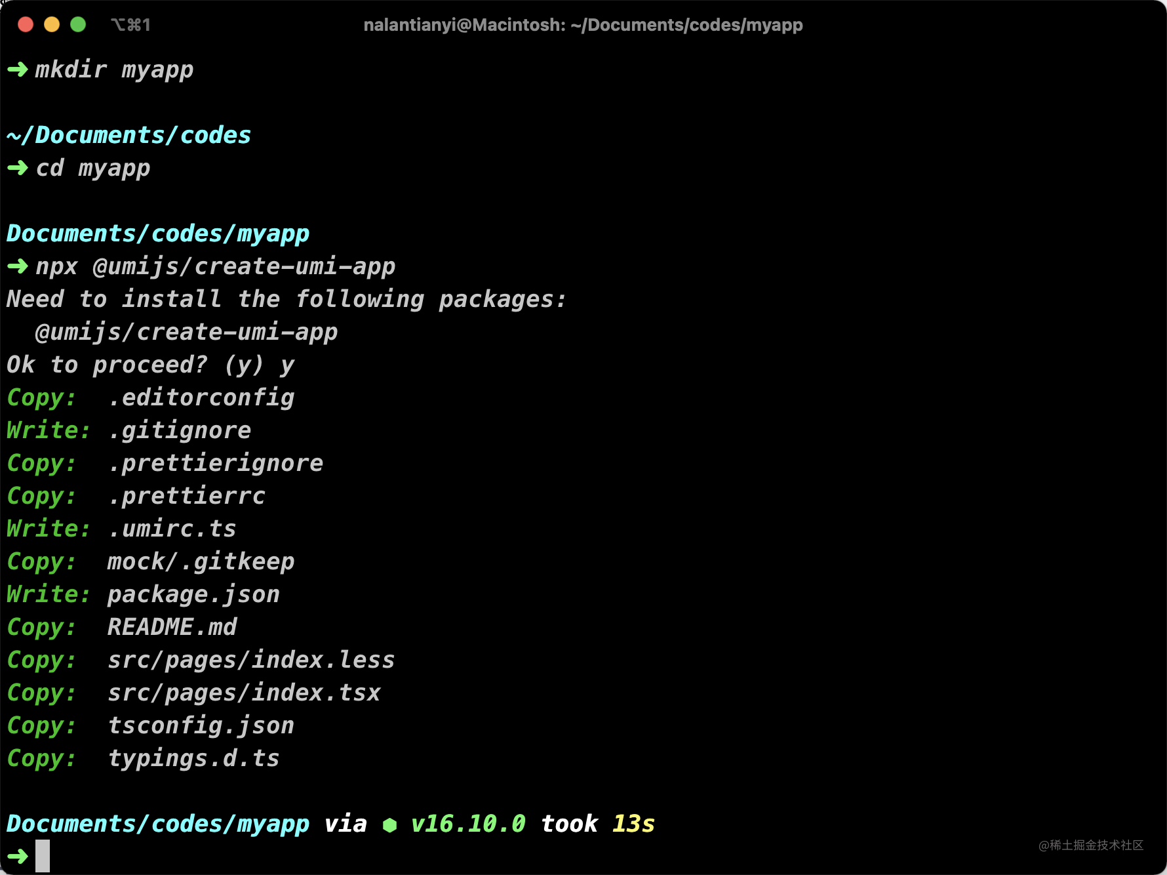Click the 'Ok to proceed? (y) y' line
The image size is (1167, 875).
pyautogui.click(x=150, y=365)
